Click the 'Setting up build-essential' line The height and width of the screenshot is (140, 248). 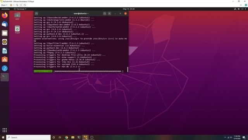coord(59,45)
